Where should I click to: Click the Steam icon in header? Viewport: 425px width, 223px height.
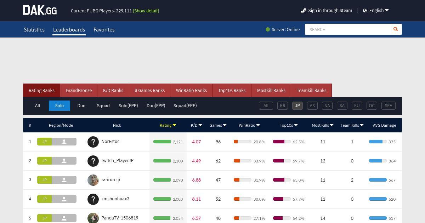pyautogui.click(x=303, y=11)
